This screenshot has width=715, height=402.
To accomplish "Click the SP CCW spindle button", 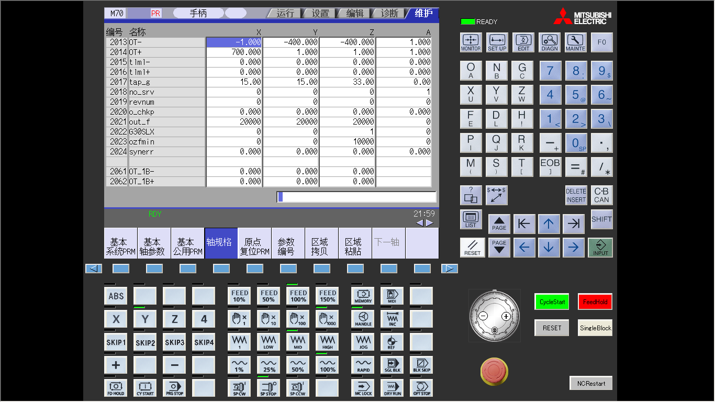I will [x=298, y=388].
